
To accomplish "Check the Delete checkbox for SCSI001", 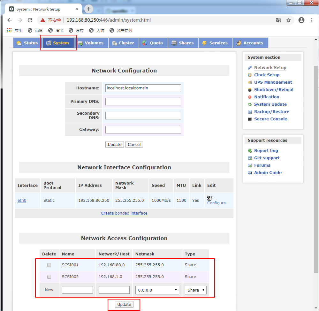I will tap(49, 265).
